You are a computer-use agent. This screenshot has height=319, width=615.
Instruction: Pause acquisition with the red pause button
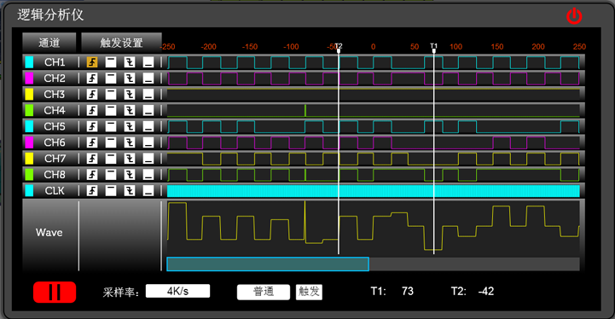(55, 293)
